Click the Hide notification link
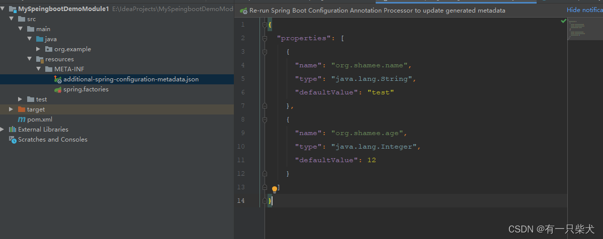 [x=584, y=10]
